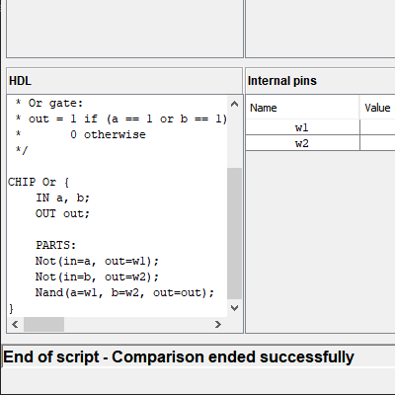395x395 pixels.
Task: Click the Nand(a=w1, b=w2, out=out) line
Action: click(124, 292)
